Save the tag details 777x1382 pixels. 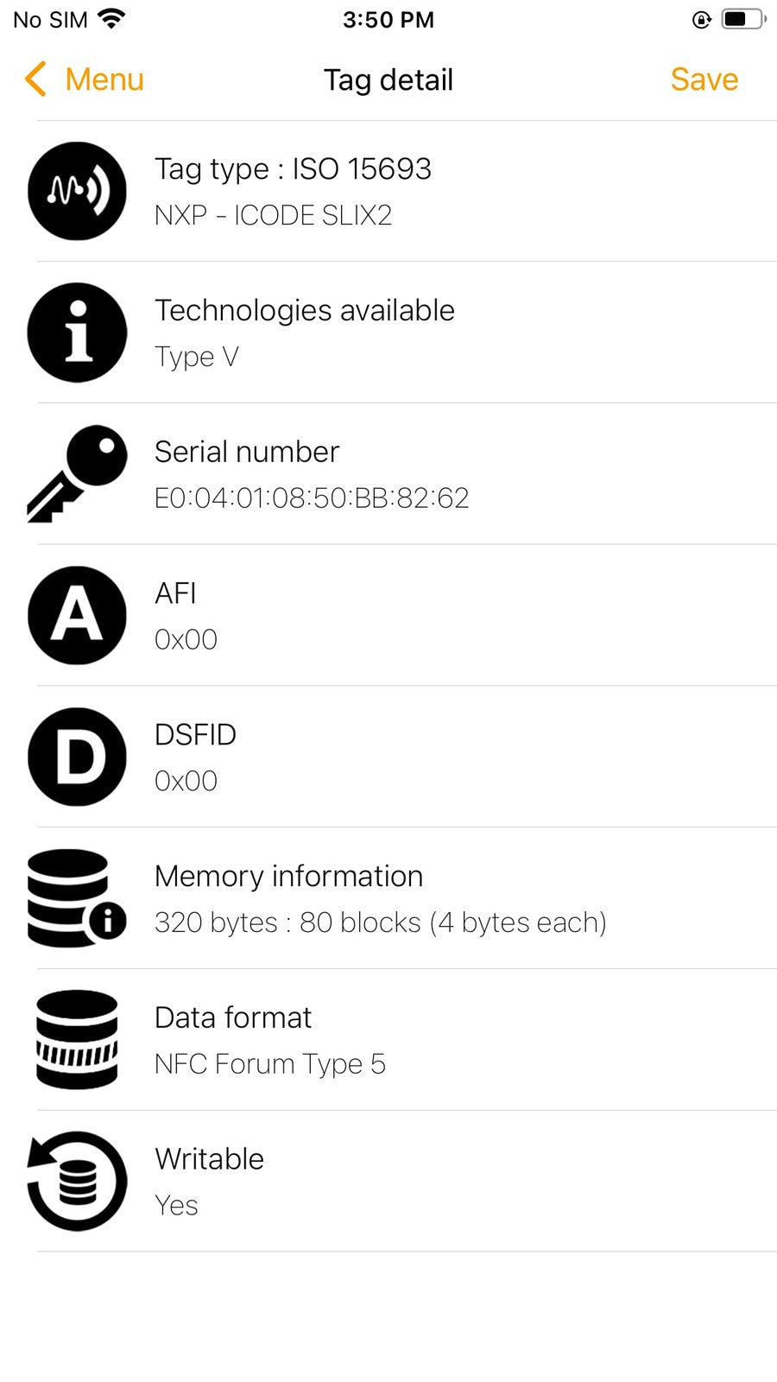point(704,79)
